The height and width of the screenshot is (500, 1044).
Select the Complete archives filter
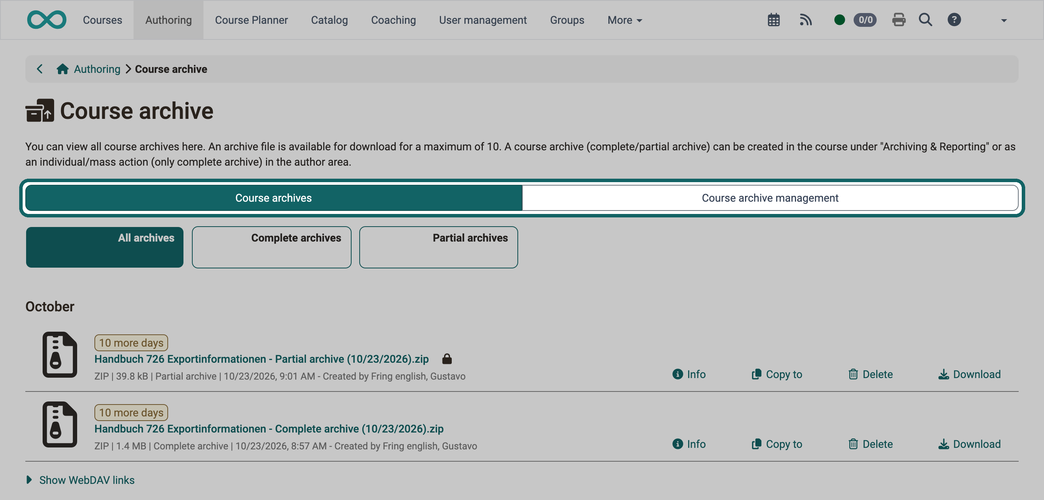click(271, 247)
